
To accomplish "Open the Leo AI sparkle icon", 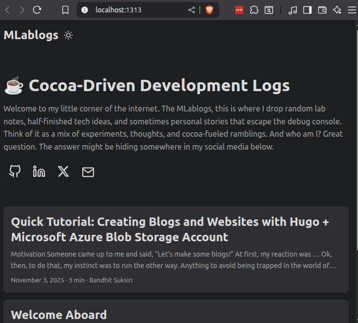I will (337, 10).
